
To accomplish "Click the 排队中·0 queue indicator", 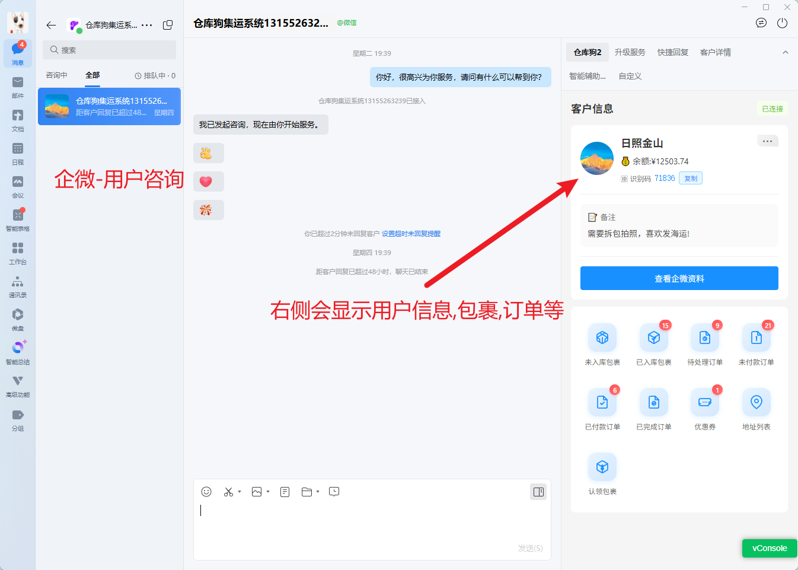I will (155, 76).
